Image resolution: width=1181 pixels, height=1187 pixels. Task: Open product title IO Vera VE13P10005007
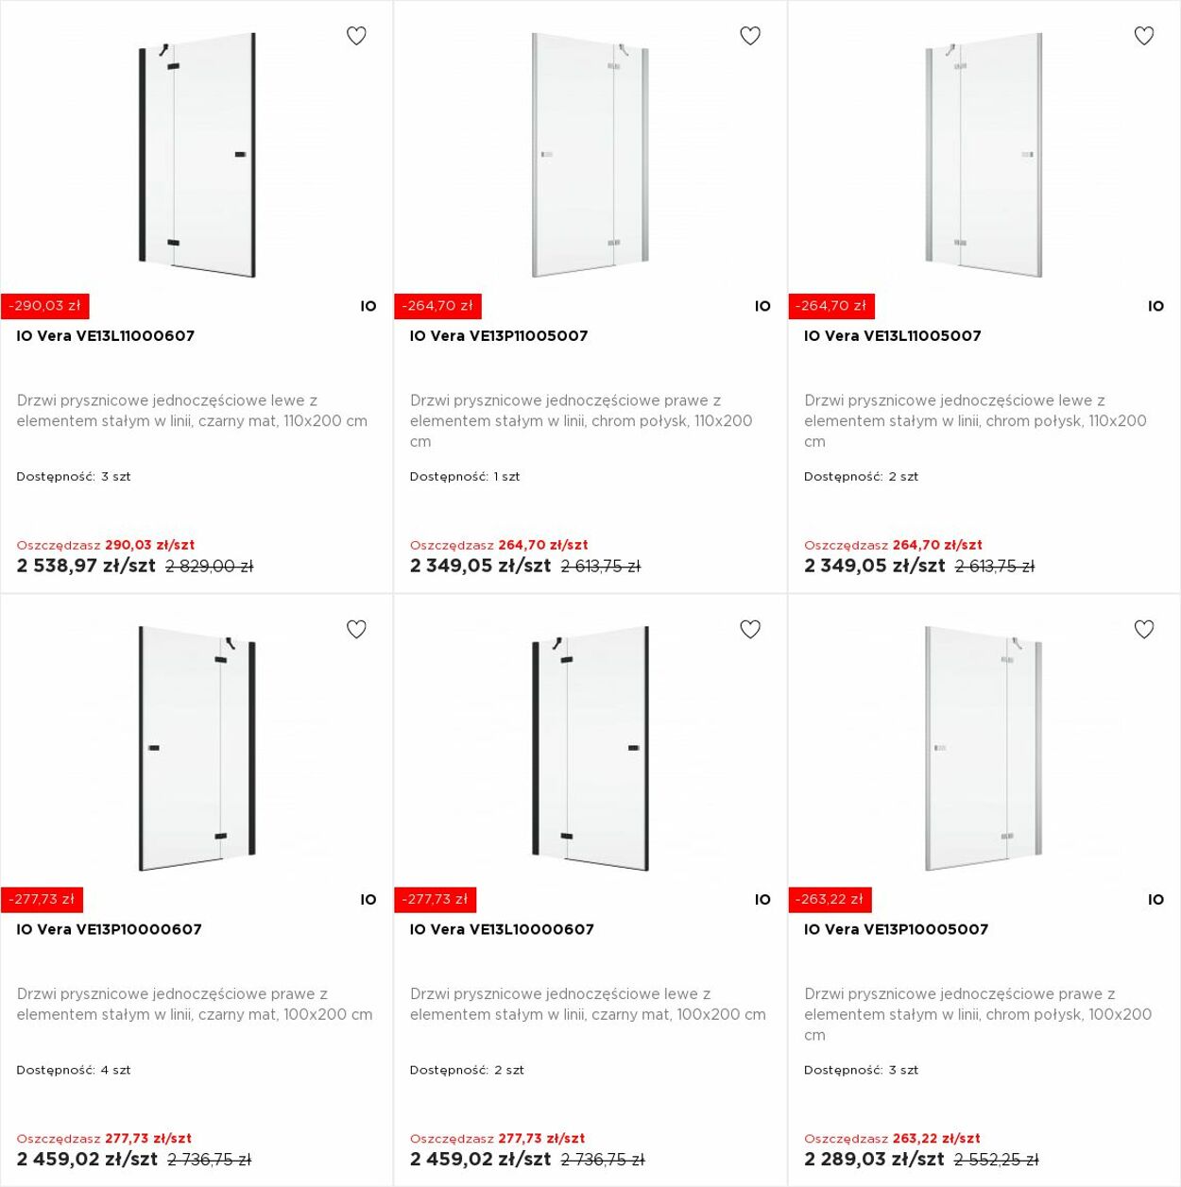[896, 929]
